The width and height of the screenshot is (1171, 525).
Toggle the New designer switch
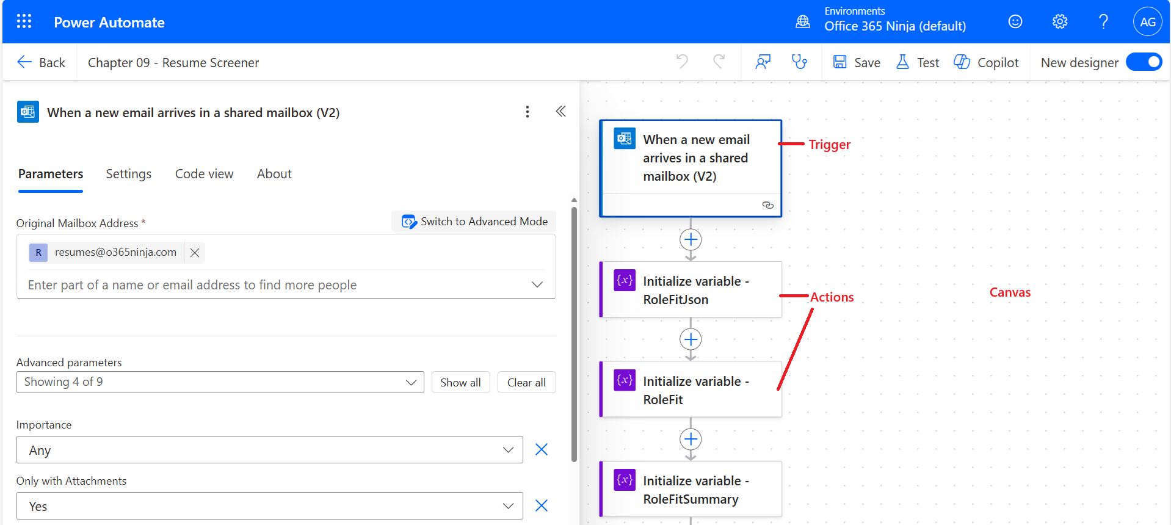1144,62
